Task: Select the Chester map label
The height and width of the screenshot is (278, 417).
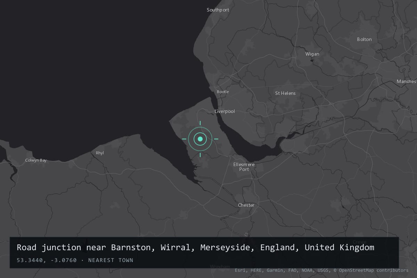Action: click(x=246, y=205)
